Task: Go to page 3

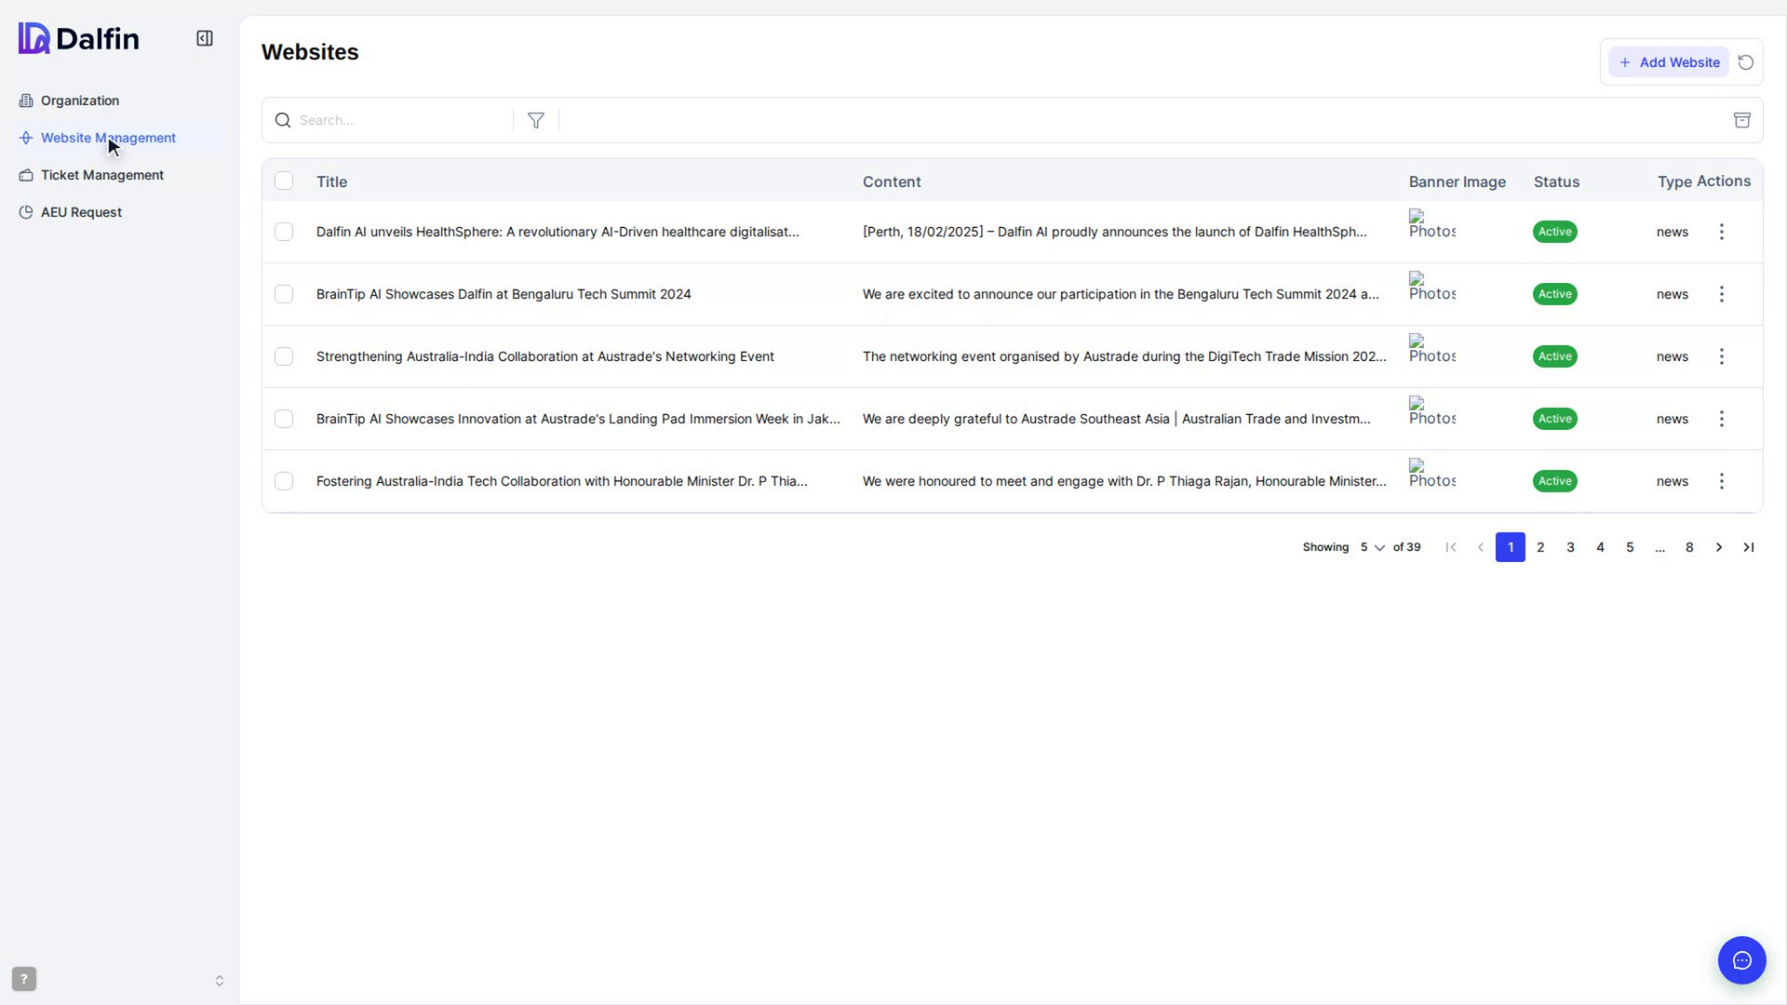Action: (1570, 547)
